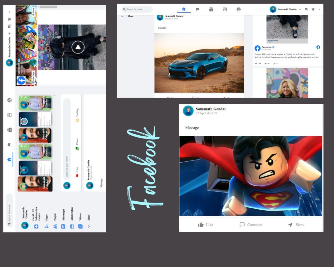This screenshot has width=334, height=267.
Task: Click Watch icon in rotated left panel nav
Action: [9, 130]
